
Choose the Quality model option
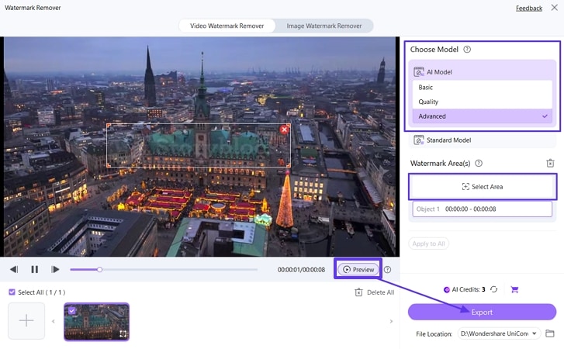click(x=482, y=102)
